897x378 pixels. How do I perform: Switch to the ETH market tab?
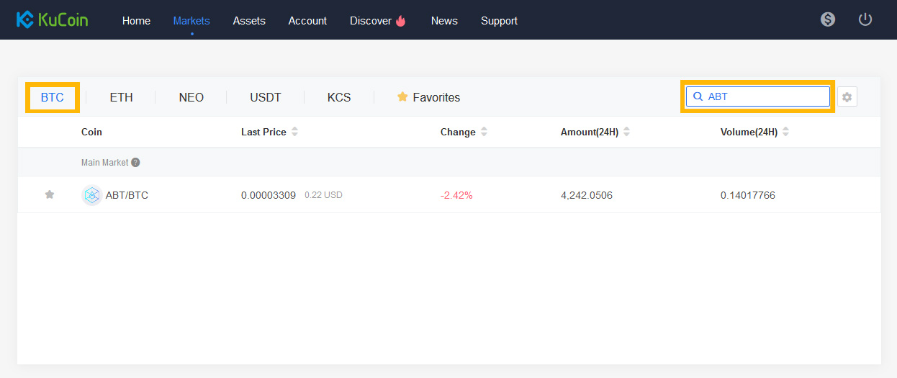pyautogui.click(x=121, y=97)
